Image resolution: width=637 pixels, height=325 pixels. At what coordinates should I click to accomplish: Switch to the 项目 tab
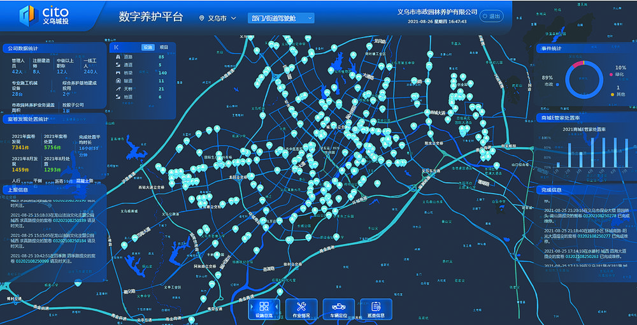[x=164, y=47]
